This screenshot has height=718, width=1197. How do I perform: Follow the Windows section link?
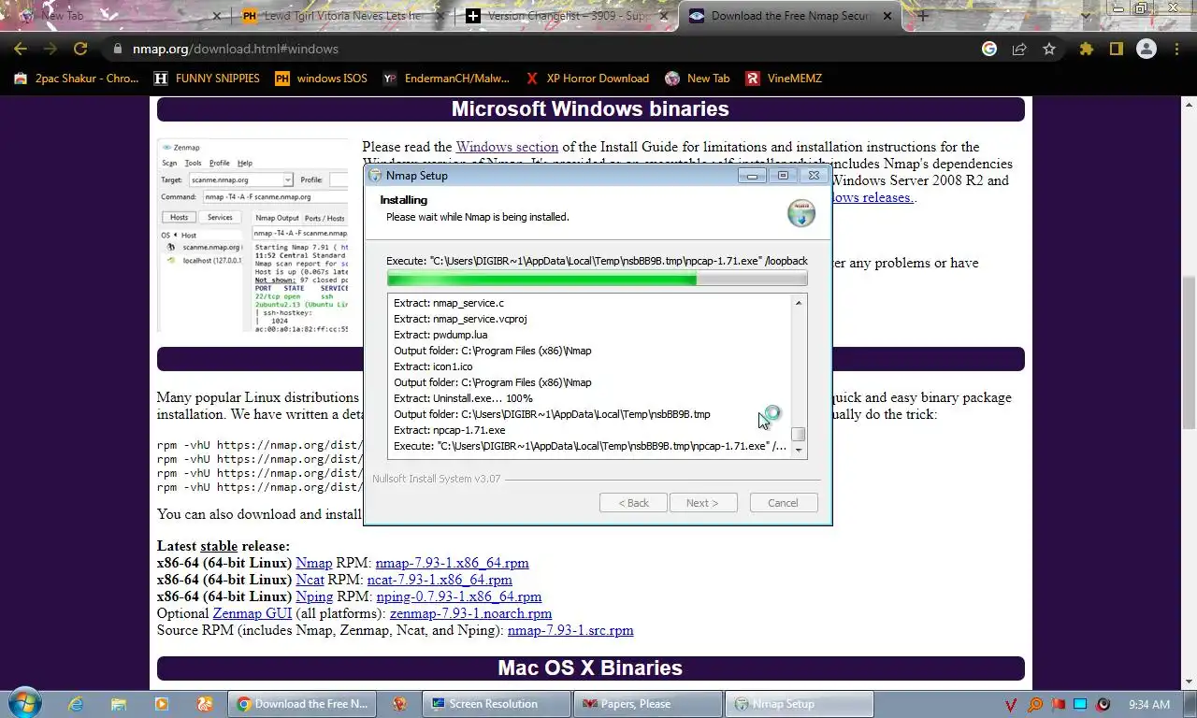(507, 147)
